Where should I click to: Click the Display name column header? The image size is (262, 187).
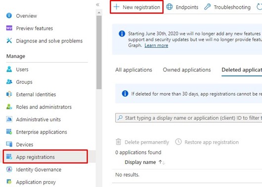coord(140,162)
